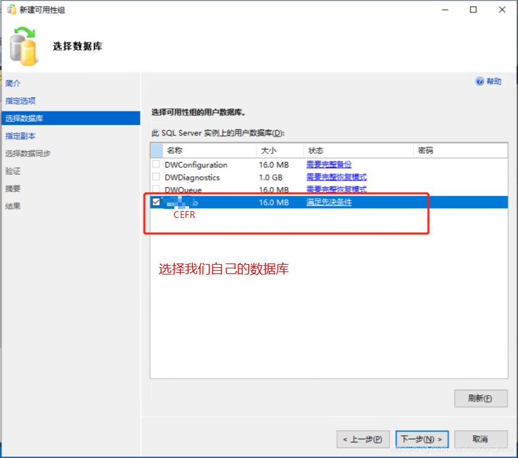This screenshot has height=458, width=518.
Task: Check the DWDiagnostics database checkbox
Action: click(x=156, y=177)
